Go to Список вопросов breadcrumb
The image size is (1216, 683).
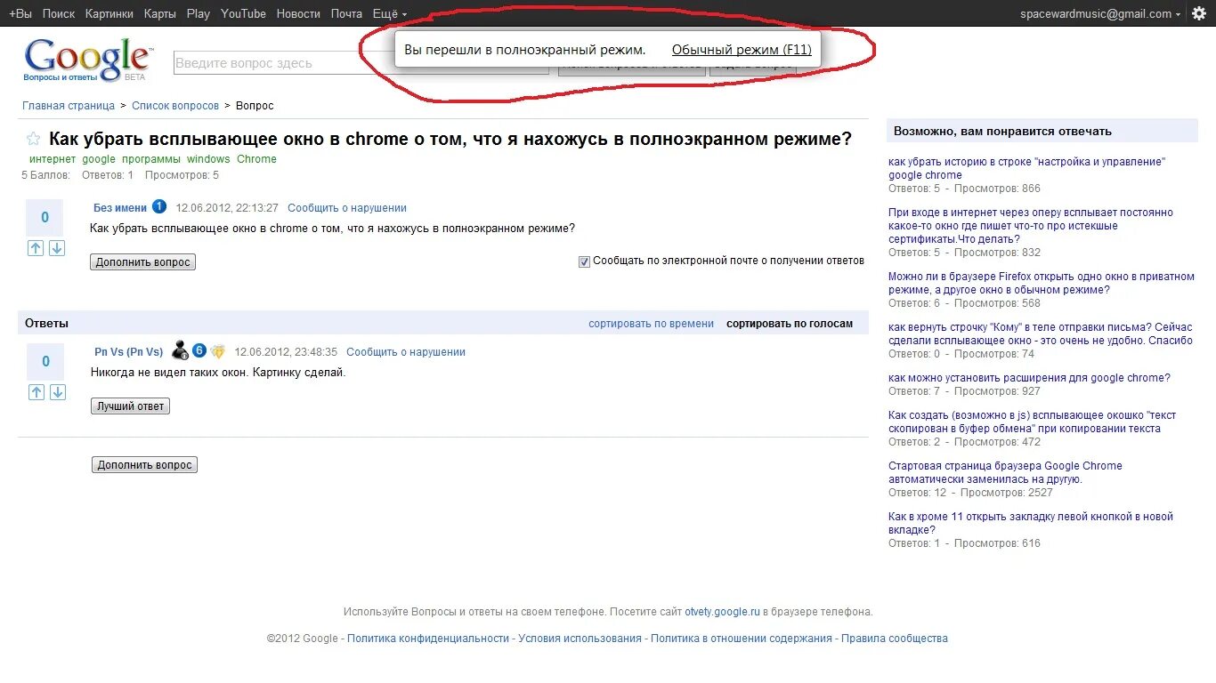click(175, 106)
